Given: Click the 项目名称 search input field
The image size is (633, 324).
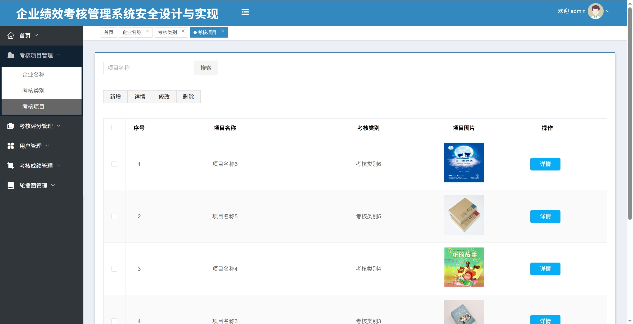Looking at the screenshot, I should tap(122, 68).
